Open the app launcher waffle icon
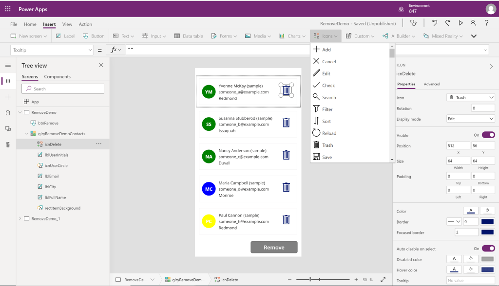 (x=8, y=9)
